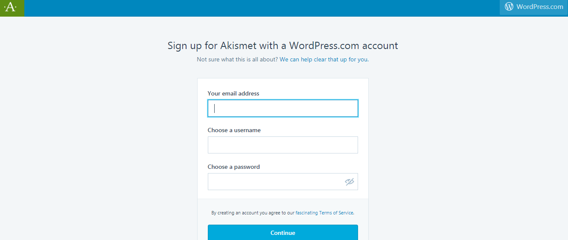
Task: Click the words "for you" after the help link
Action: pyautogui.click(x=358, y=59)
